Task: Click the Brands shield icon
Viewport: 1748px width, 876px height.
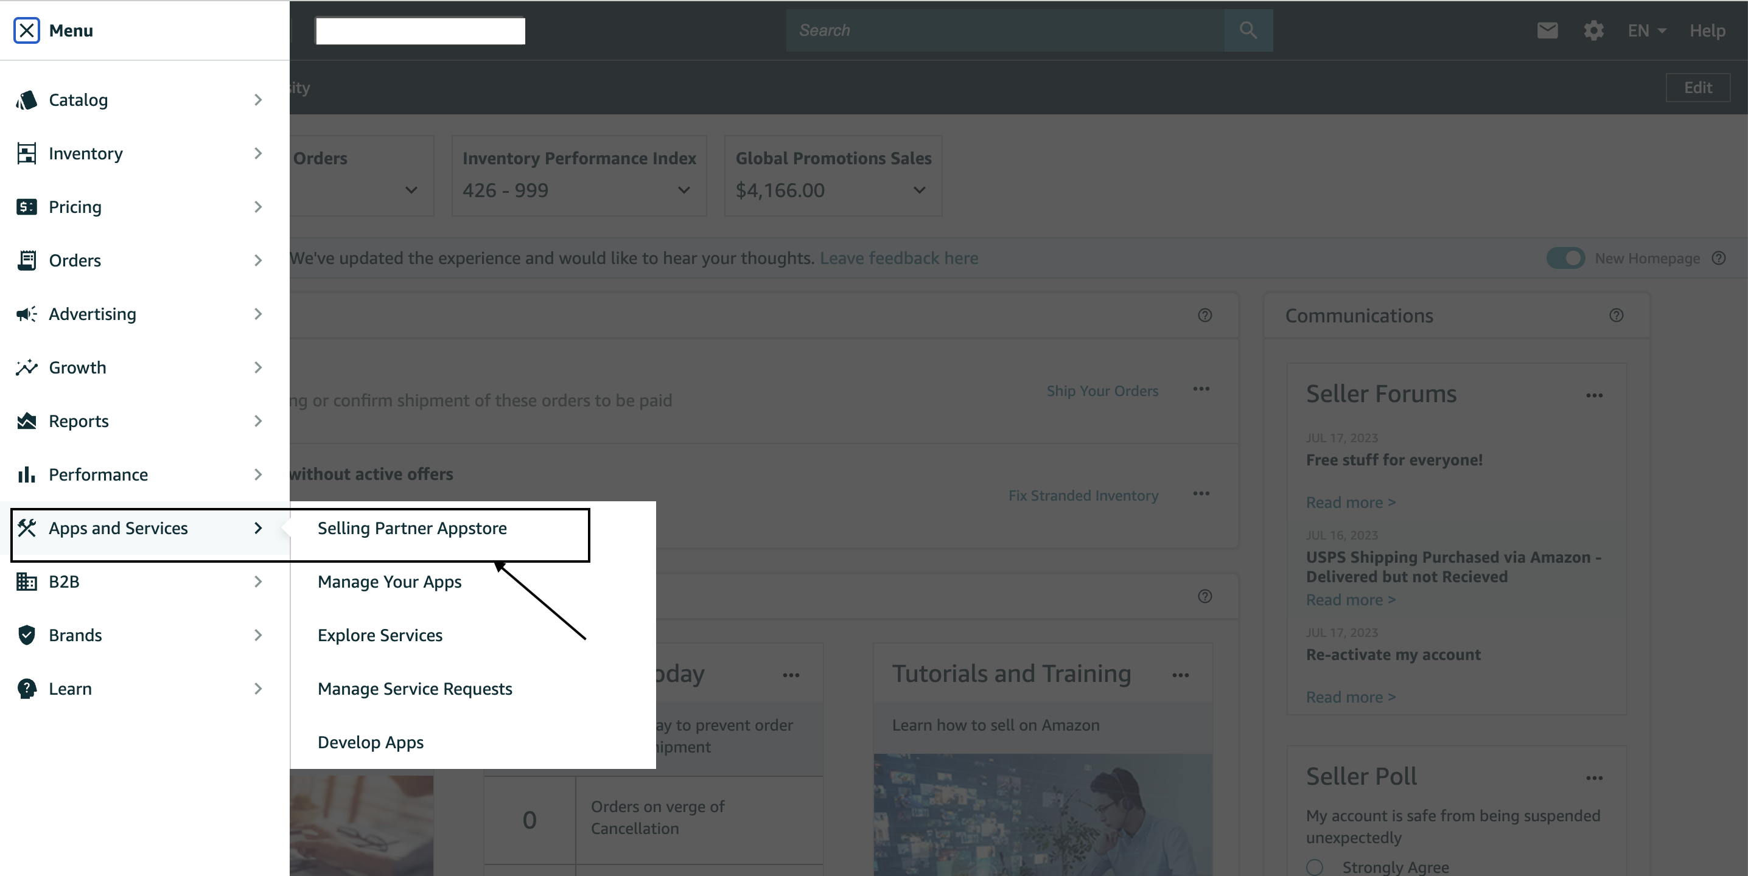Action: click(x=26, y=635)
